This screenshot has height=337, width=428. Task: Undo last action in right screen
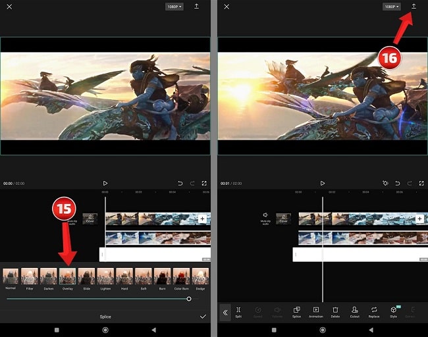click(398, 184)
